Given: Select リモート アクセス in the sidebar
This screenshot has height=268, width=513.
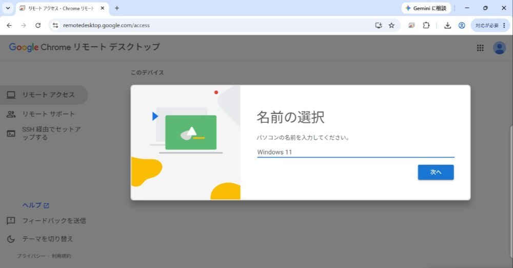Looking at the screenshot, I should click(x=44, y=94).
